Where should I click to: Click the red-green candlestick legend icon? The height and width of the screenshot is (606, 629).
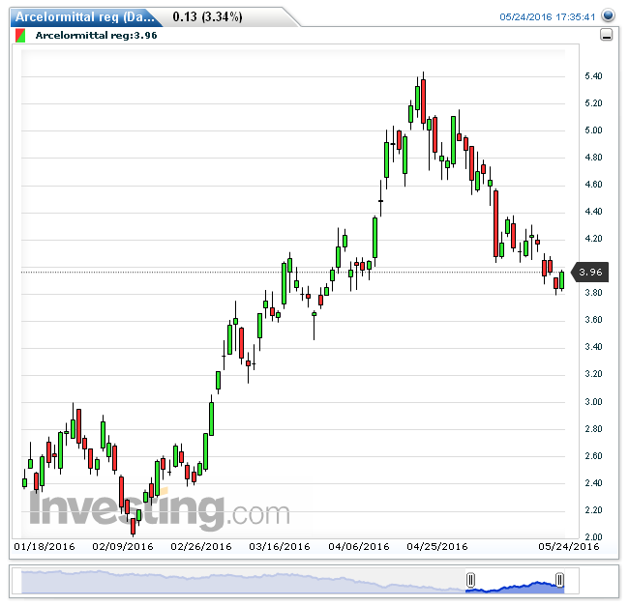(x=20, y=35)
